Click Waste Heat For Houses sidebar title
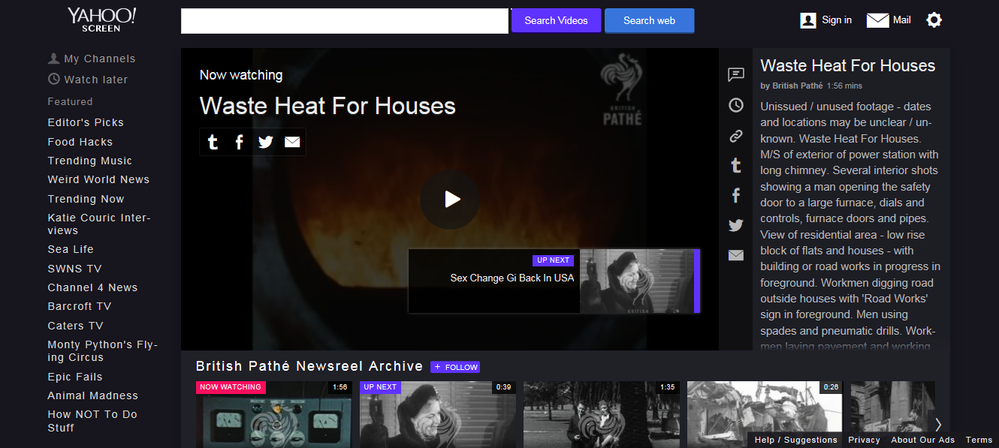The height and width of the screenshot is (448, 999). [848, 65]
